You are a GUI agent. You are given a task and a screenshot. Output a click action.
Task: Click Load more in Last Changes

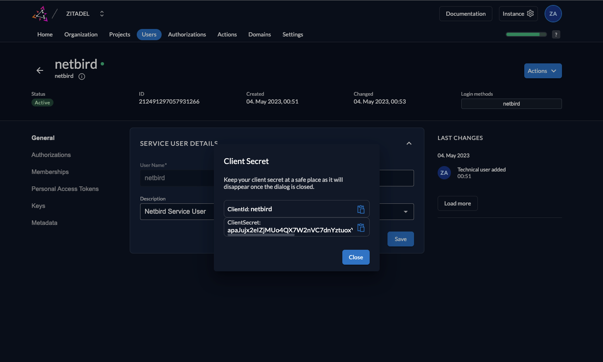point(458,203)
